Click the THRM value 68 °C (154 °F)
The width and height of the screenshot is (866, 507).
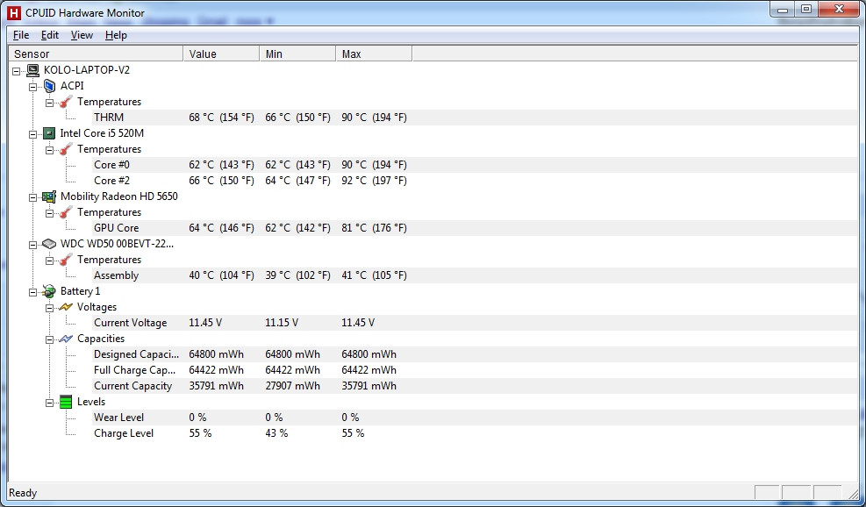[x=221, y=118]
